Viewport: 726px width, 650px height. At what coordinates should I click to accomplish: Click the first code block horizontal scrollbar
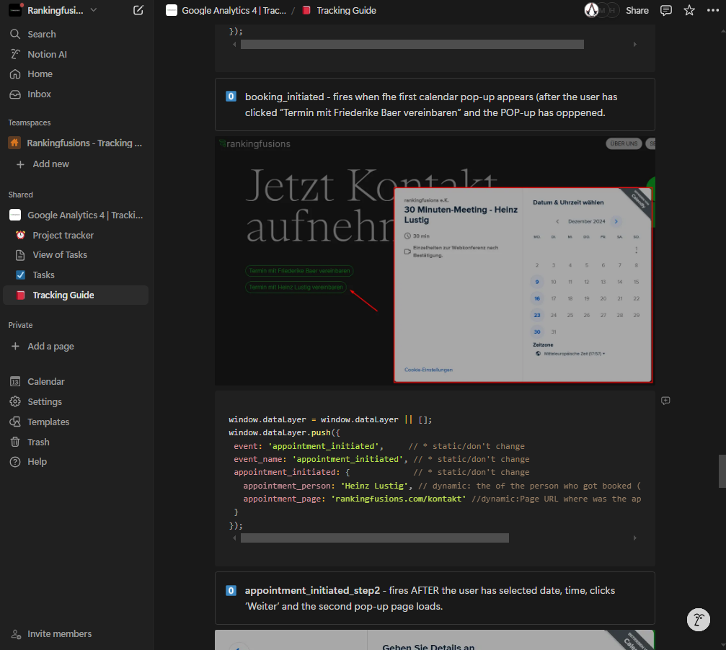411,44
